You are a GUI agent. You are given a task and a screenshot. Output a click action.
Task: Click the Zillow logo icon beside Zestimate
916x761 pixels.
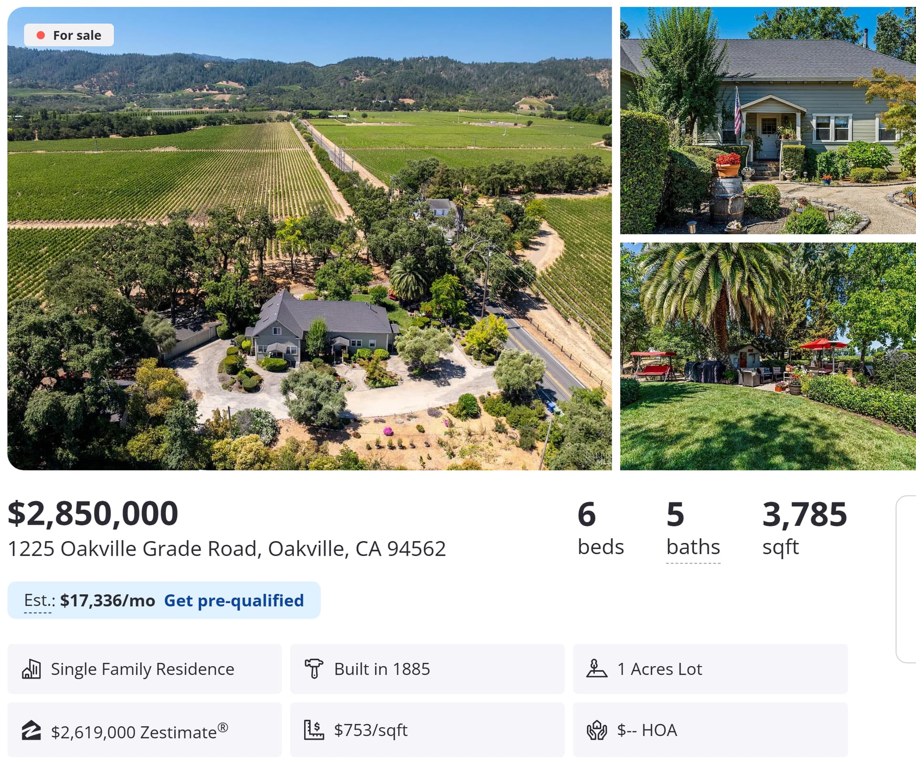[x=31, y=730]
